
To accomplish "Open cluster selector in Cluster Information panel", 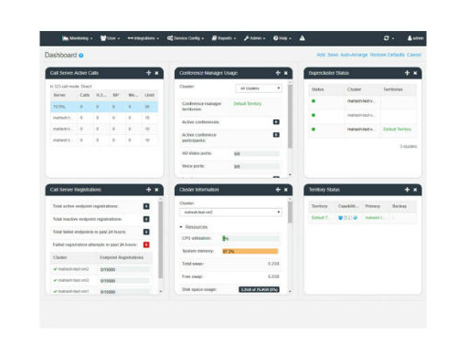I will (230, 212).
